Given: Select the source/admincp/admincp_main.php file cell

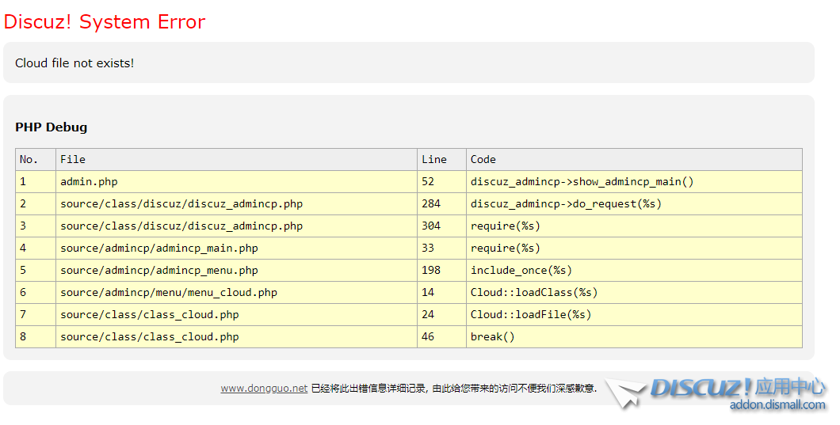Looking at the screenshot, I should point(159,249).
